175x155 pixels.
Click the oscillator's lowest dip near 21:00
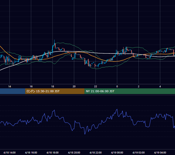pos(85,134)
